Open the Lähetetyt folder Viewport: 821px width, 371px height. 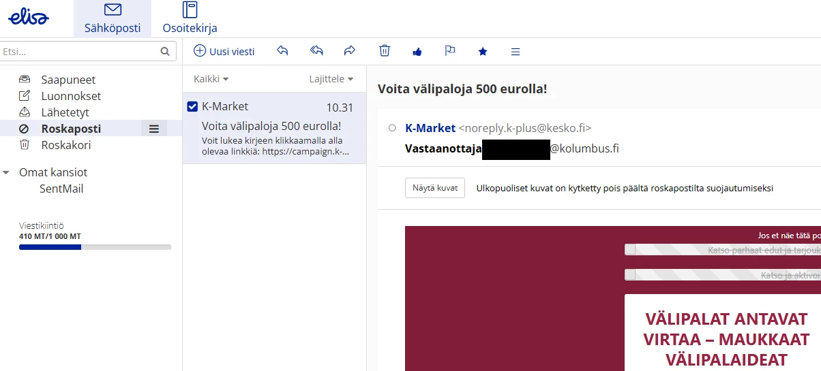click(x=65, y=112)
